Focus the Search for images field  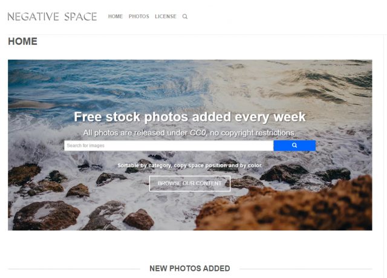click(x=169, y=146)
